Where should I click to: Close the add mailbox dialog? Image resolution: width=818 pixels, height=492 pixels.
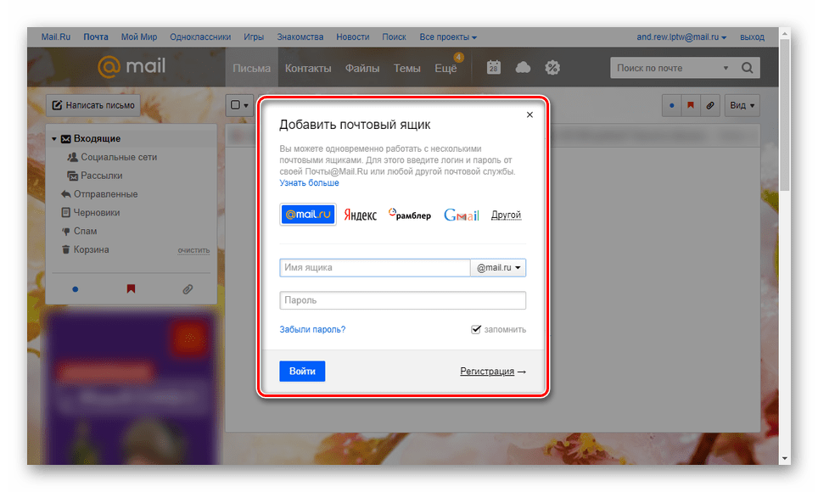pos(529,115)
